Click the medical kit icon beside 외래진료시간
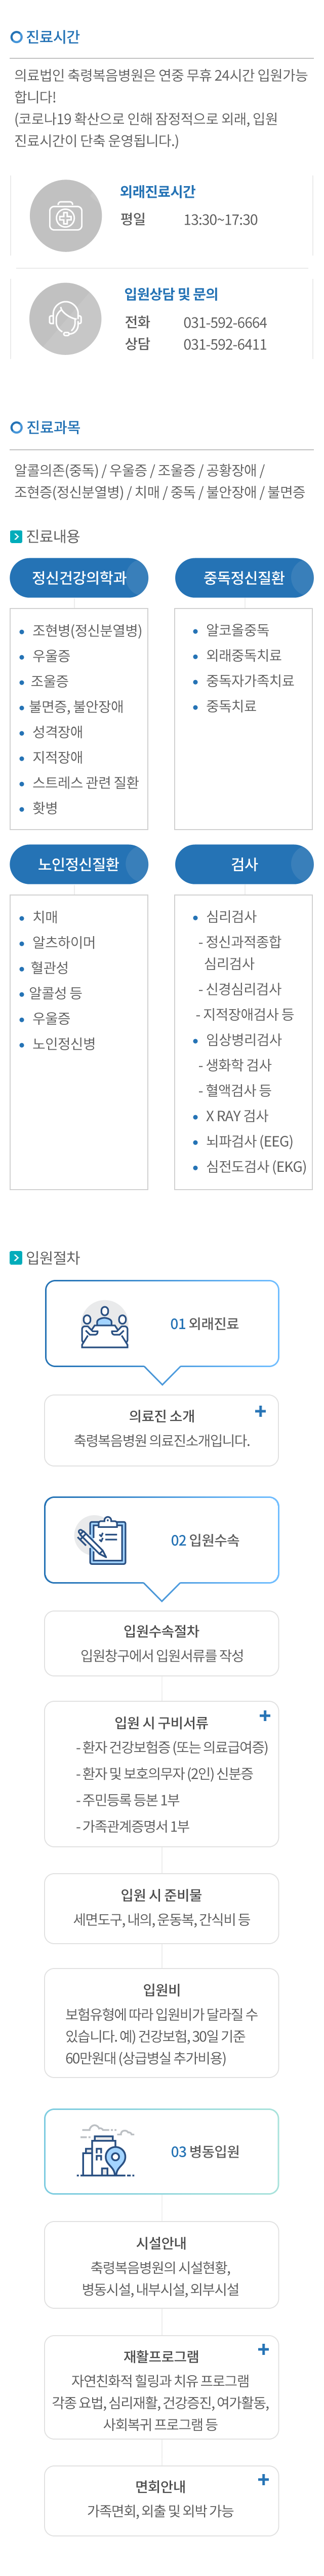This screenshot has height=2576, width=324. (65, 215)
